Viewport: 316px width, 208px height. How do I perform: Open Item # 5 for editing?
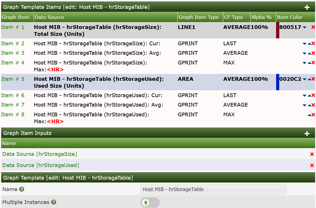coord(13,79)
